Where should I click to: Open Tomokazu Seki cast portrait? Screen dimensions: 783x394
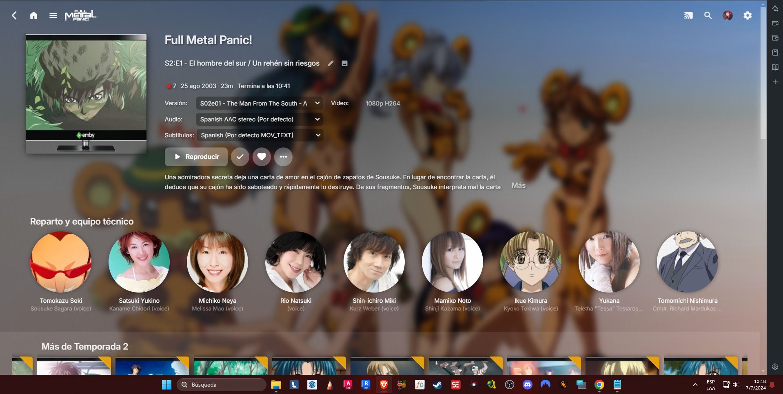click(x=61, y=262)
